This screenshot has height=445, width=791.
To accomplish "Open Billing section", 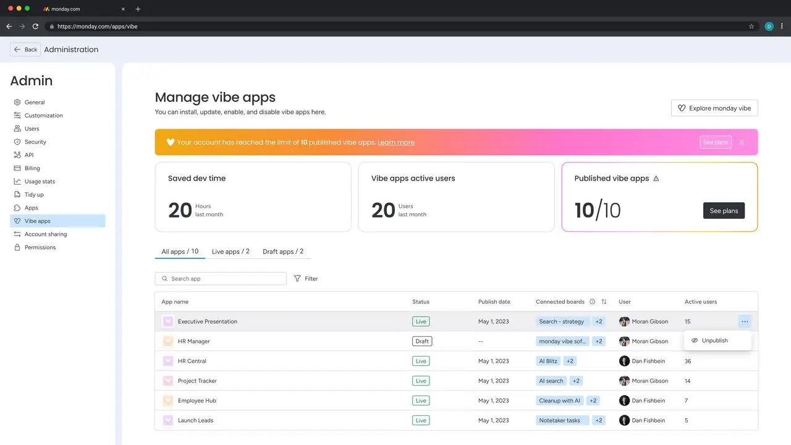I will click(28, 168).
